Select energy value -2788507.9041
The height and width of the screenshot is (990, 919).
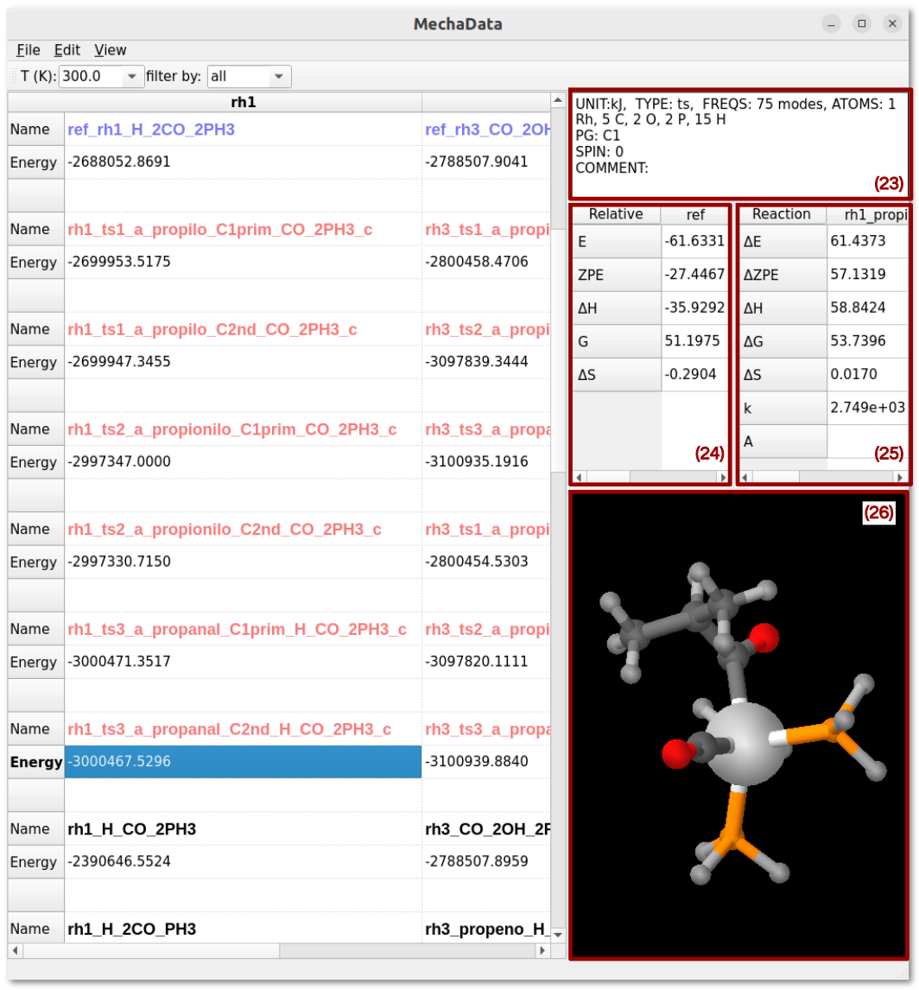point(486,162)
